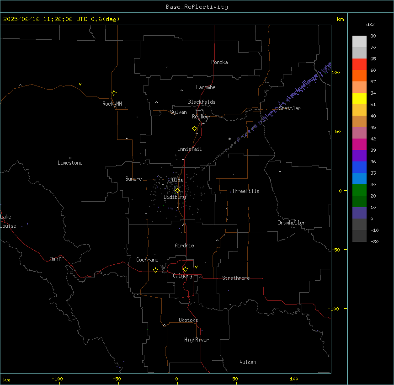The image size is (394, 385).
Task: Click the 45 value on the dBZ legend
Action: coord(373,127)
